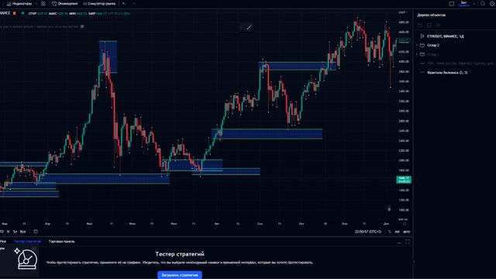The width and height of the screenshot is (496, 279).
Task: Select the 1г date range
Action: pyautogui.click(x=9, y=232)
